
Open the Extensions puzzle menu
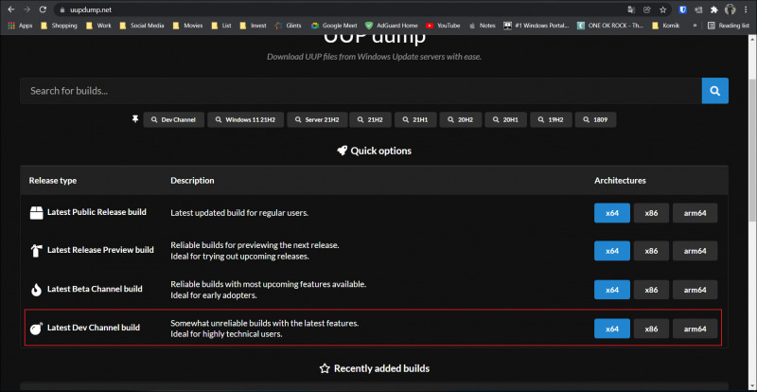point(714,9)
